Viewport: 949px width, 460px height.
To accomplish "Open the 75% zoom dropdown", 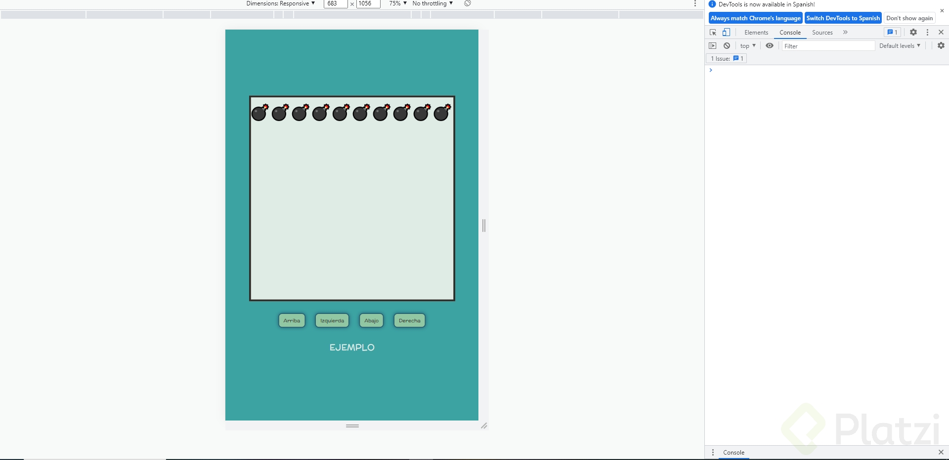I will click(x=397, y=3).
